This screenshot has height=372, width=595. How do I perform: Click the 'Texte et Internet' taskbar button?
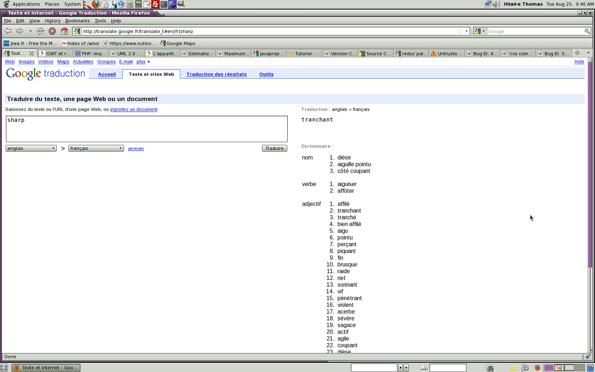pyautogui.click(x=46, y=368)
